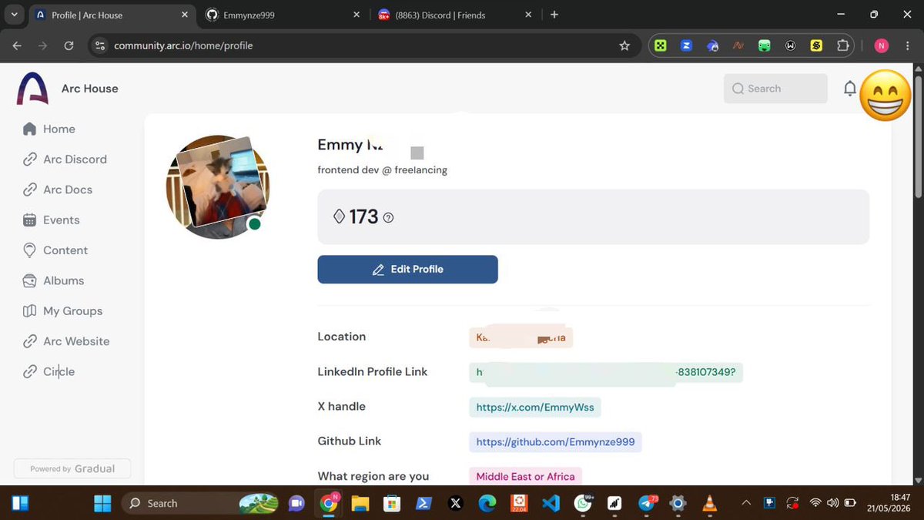
Task: Click the site information icon in address bar
Action: (99, 45)
